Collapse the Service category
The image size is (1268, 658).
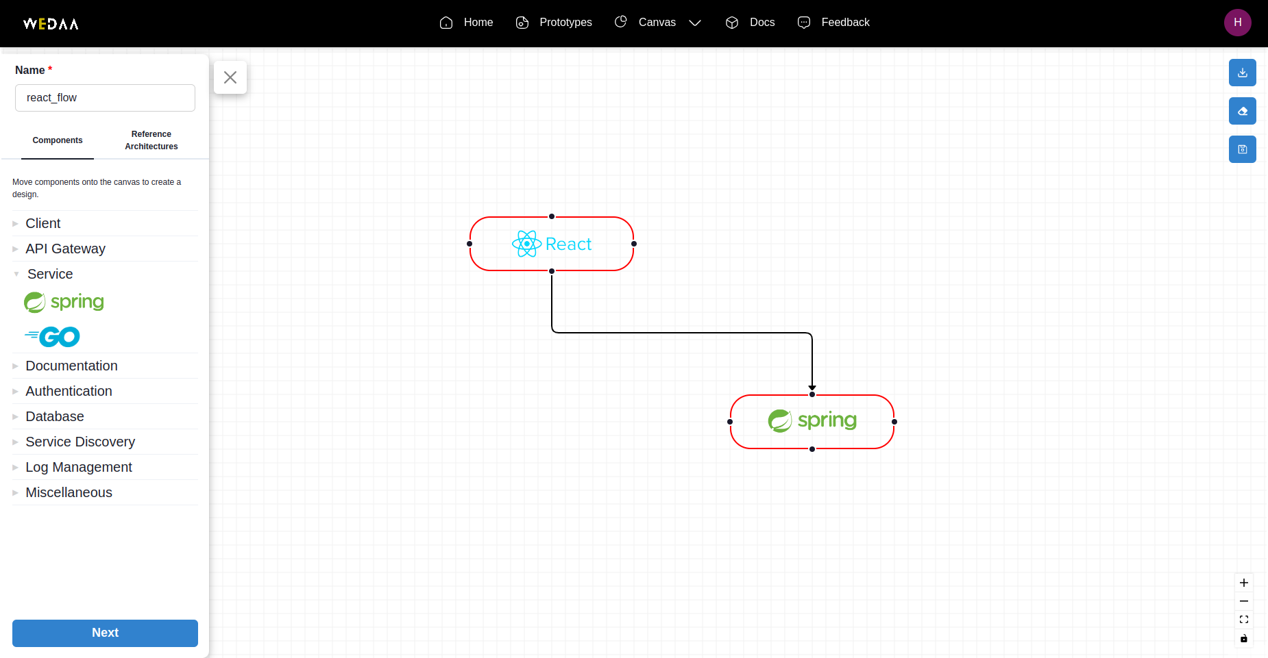coord(105,274)
